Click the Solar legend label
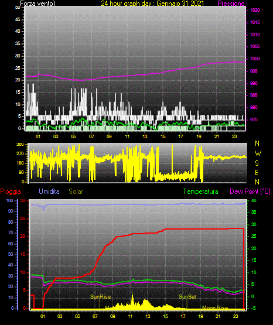The width and height of the screenshot is (273, 325). [x=76, y=191]
